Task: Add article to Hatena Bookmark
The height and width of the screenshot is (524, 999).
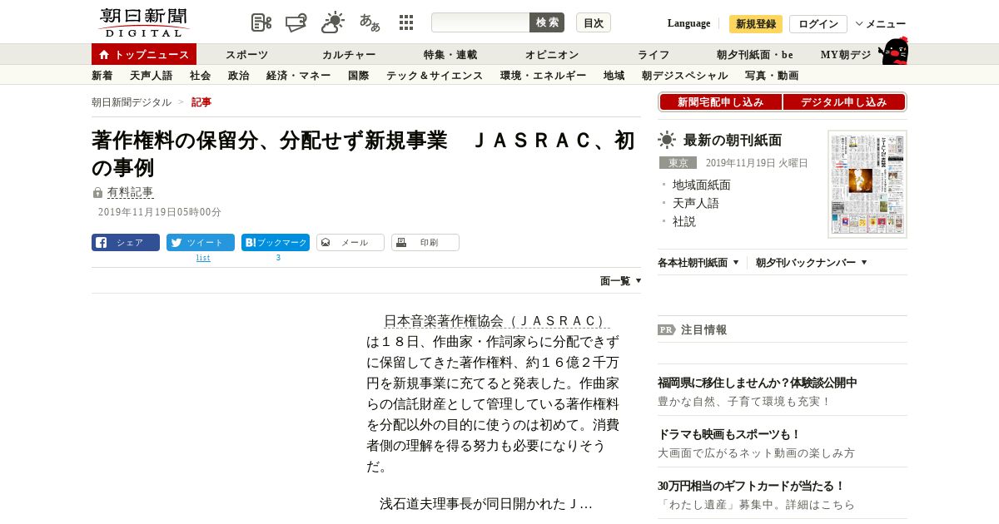Action: tap(276, 243)
